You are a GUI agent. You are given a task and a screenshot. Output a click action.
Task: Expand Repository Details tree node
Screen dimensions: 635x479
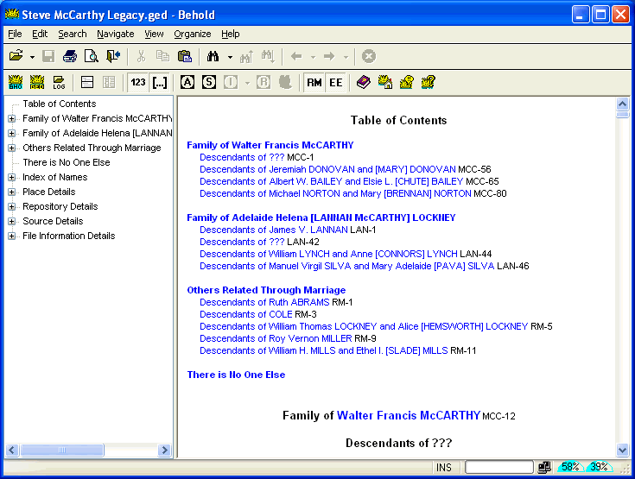pyautogui.click(x=12, y=207)
